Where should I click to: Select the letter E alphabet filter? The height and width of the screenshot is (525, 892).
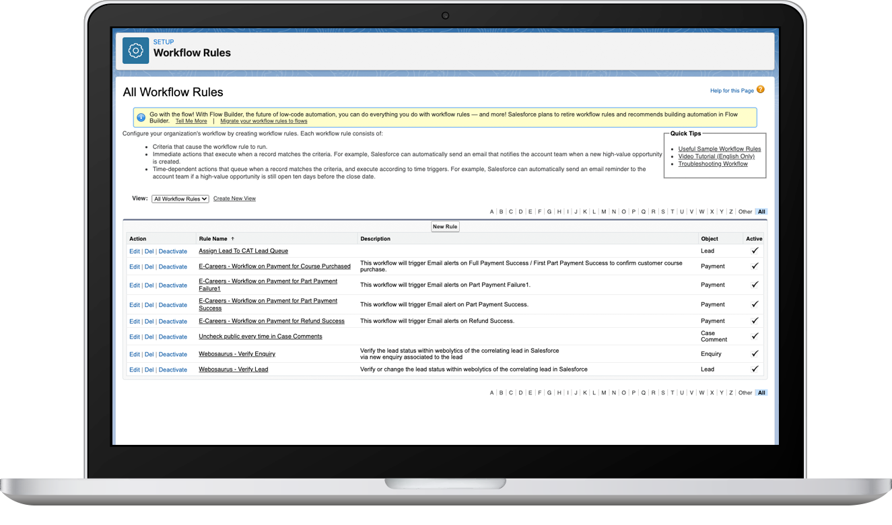529,211
